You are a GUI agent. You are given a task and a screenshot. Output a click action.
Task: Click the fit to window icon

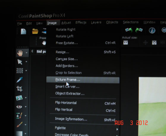pyautogui.click(x=154, y=43)
